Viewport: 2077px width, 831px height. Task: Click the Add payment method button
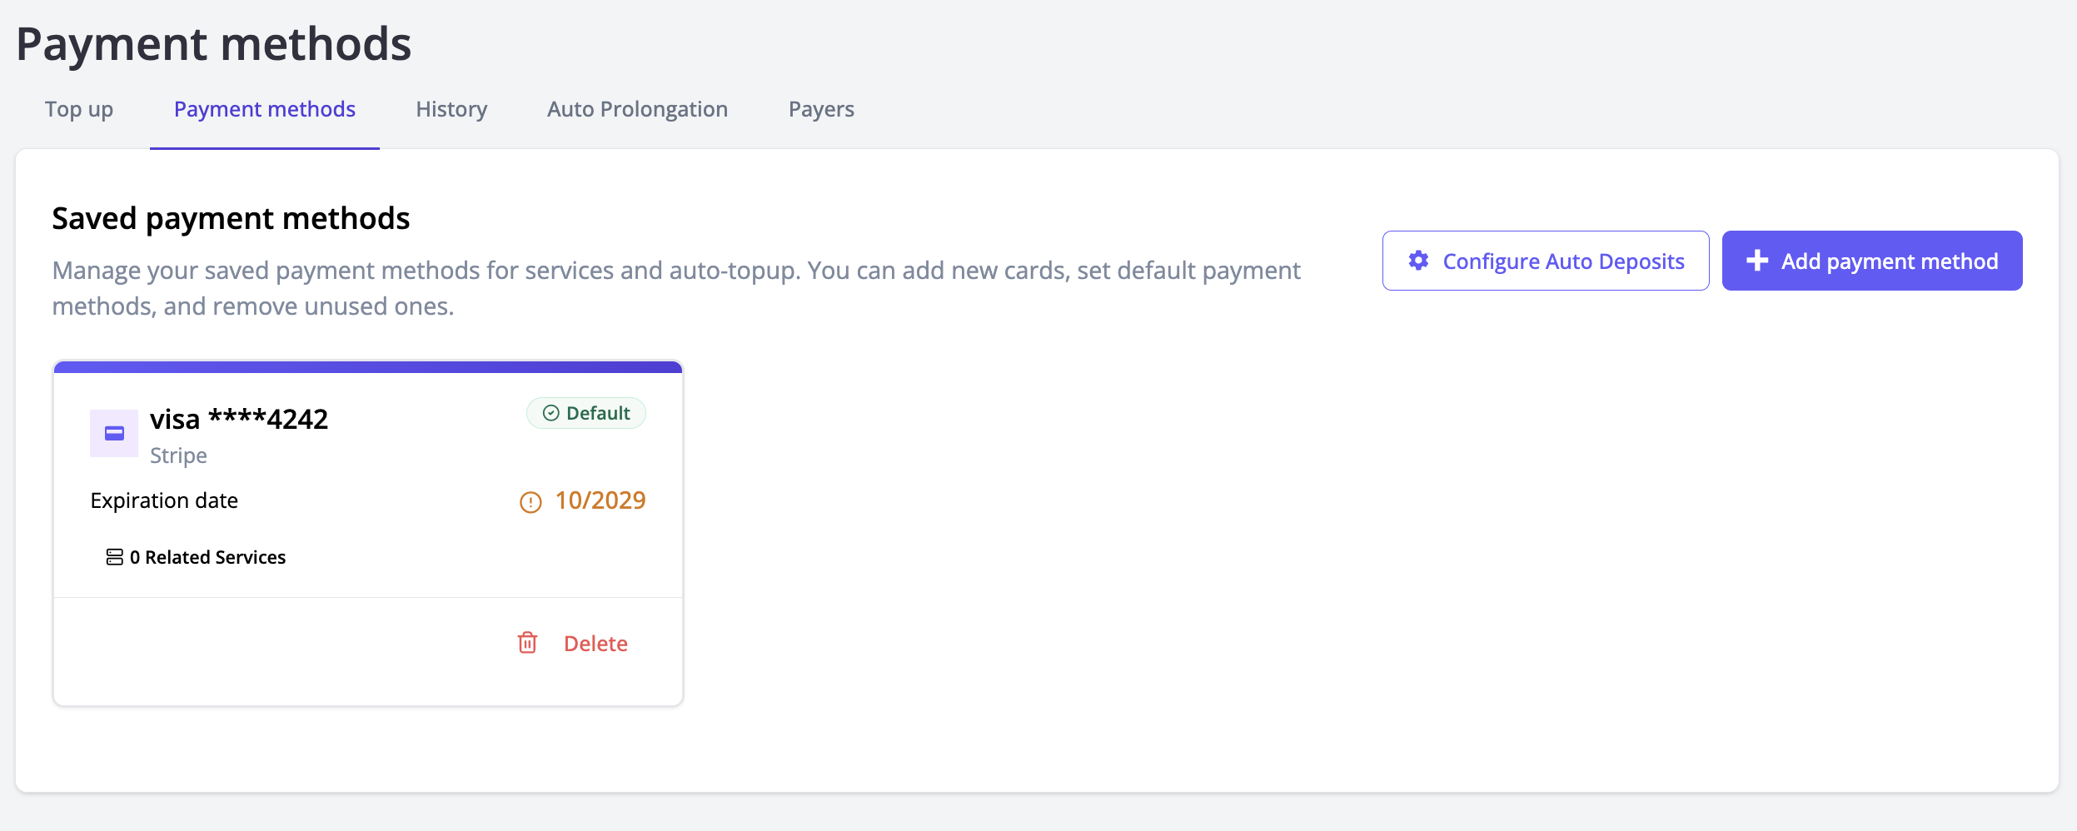pyautogui.click(x=1871, y=261)
